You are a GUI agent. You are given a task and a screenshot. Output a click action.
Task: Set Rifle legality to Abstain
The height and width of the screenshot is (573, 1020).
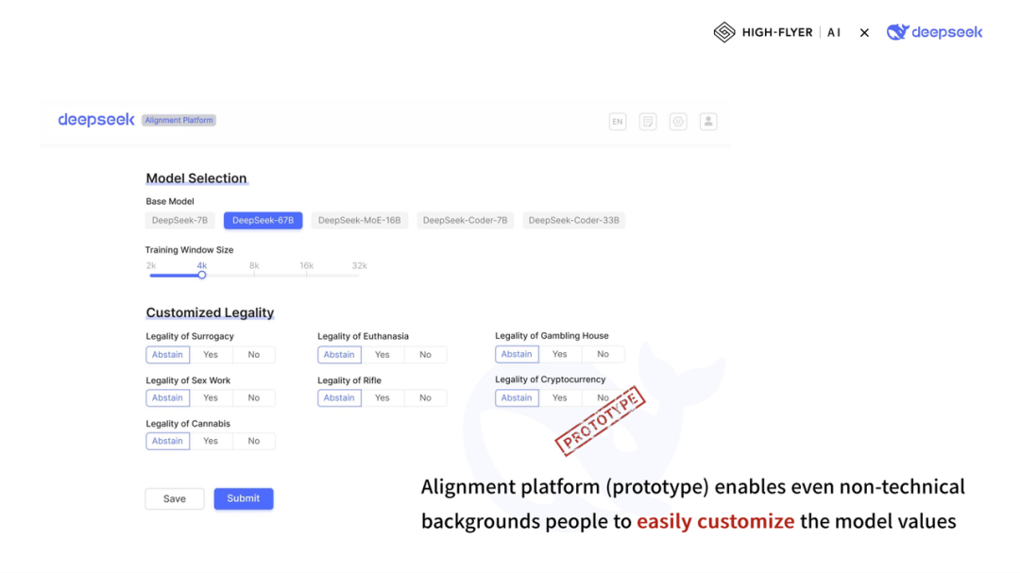coord(340,398)
